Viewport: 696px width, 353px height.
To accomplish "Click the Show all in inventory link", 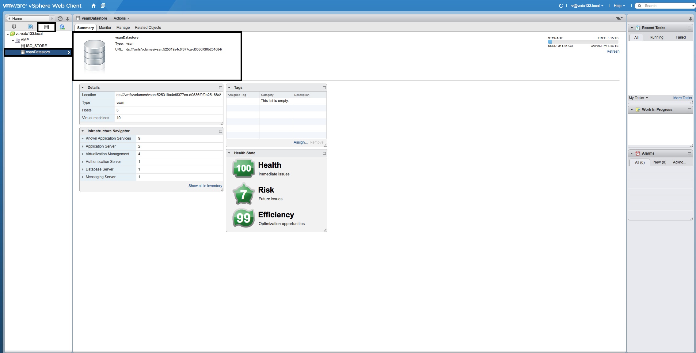I will pyautogui.click(x=205, y=186).
